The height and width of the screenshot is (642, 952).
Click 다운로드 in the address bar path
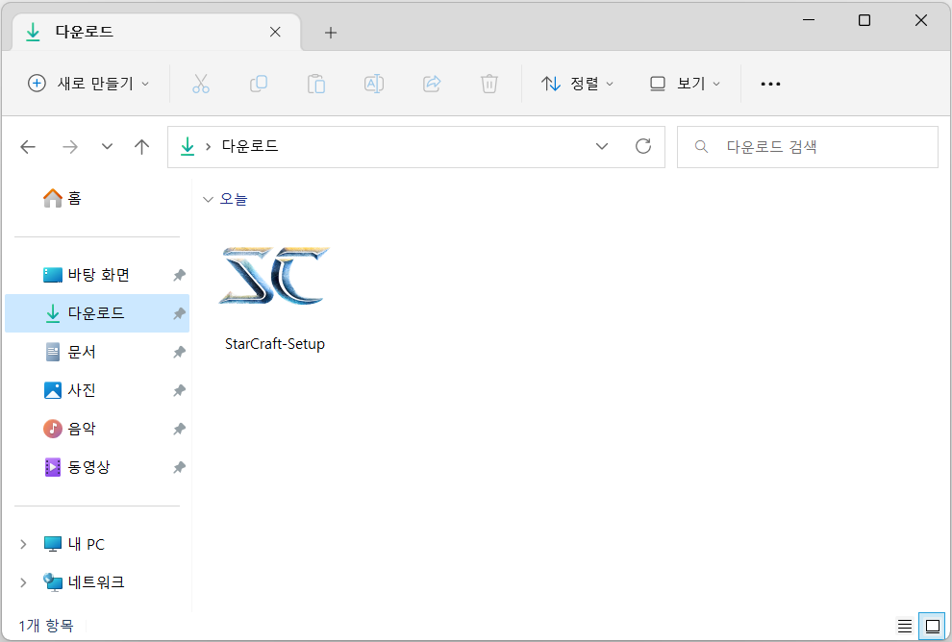pos(250,146)
